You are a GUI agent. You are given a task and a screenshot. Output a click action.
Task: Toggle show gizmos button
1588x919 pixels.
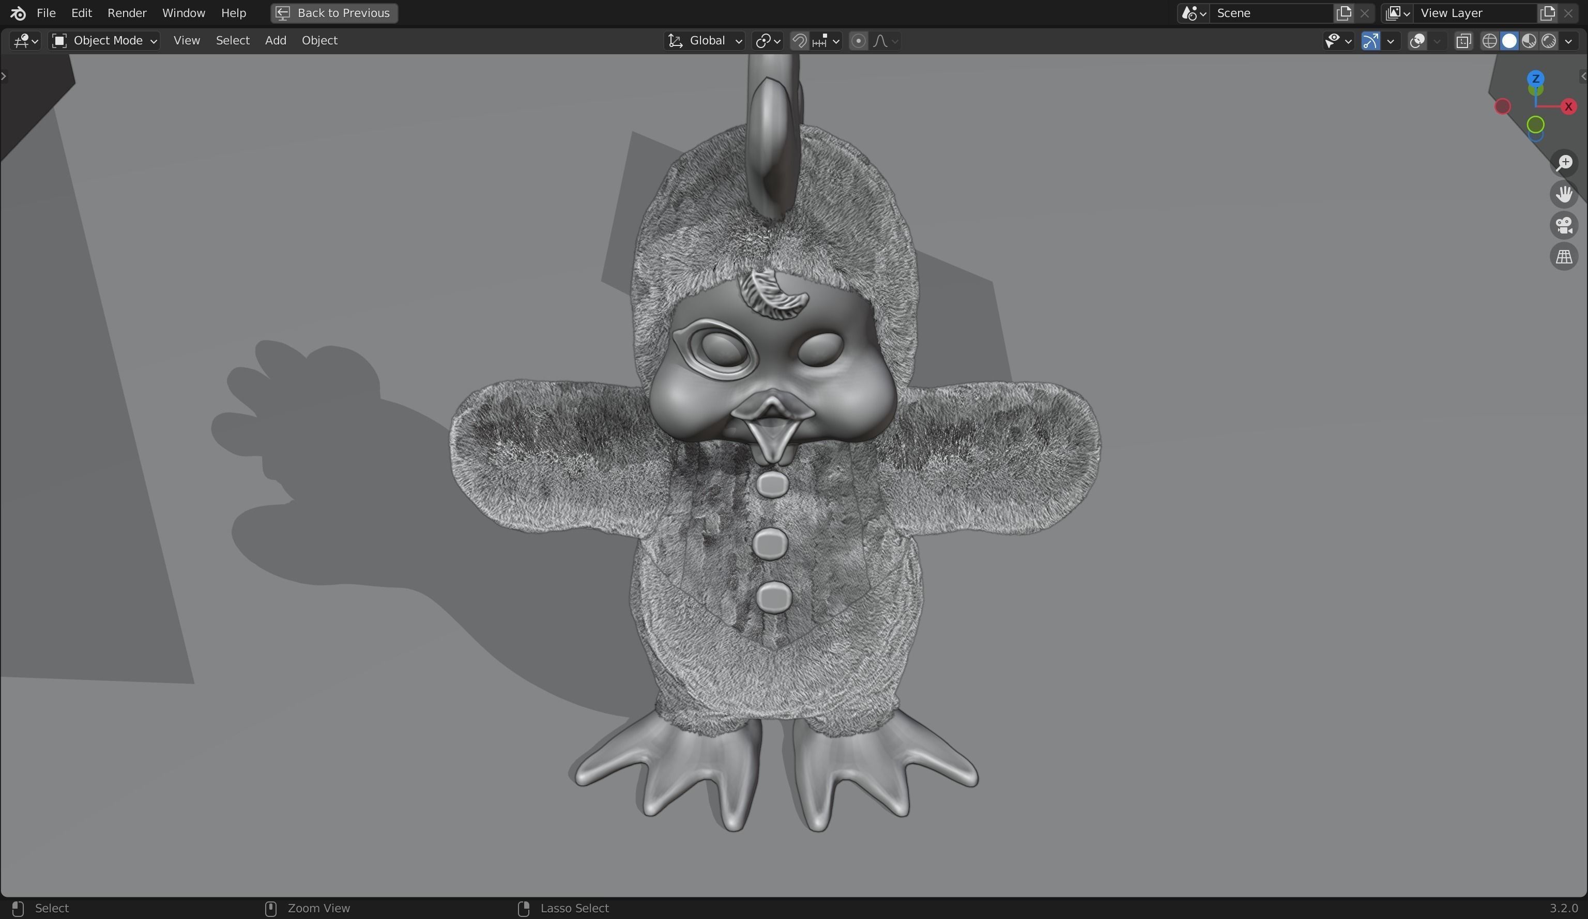pos(1370,41)
